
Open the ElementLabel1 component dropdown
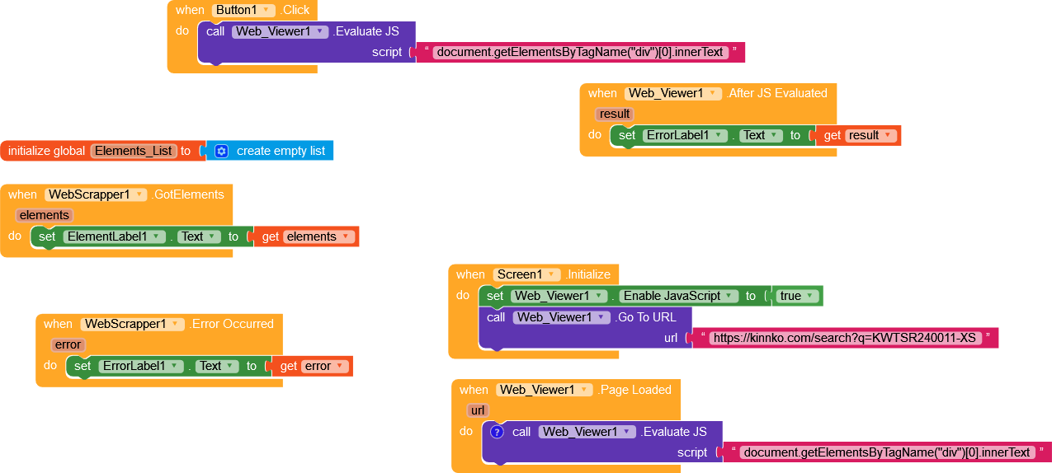(113, 236)
